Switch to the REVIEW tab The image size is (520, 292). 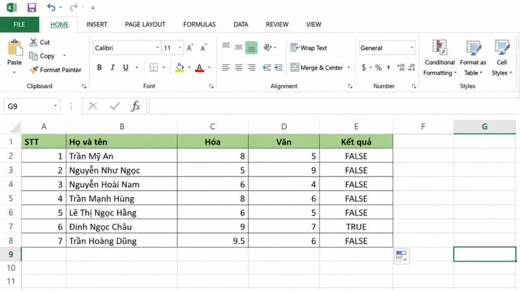pyautogui.click(x=278, y=25)
